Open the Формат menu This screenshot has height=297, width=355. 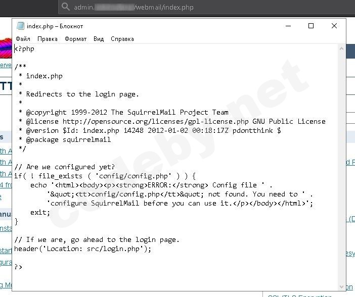(76, 39)
